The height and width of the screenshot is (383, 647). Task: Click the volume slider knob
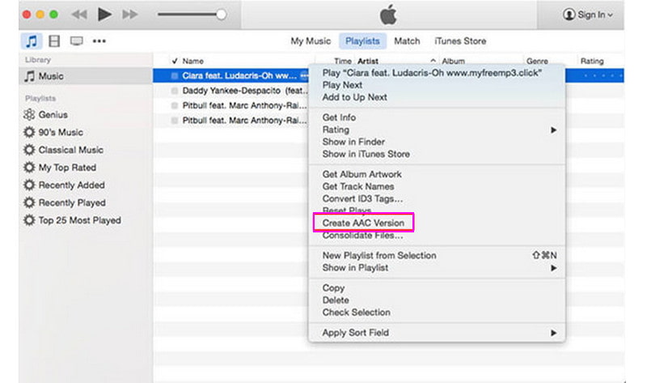221,15
